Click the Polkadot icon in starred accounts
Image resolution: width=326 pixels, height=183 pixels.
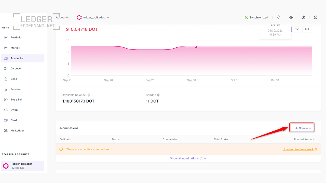point(6,166)
